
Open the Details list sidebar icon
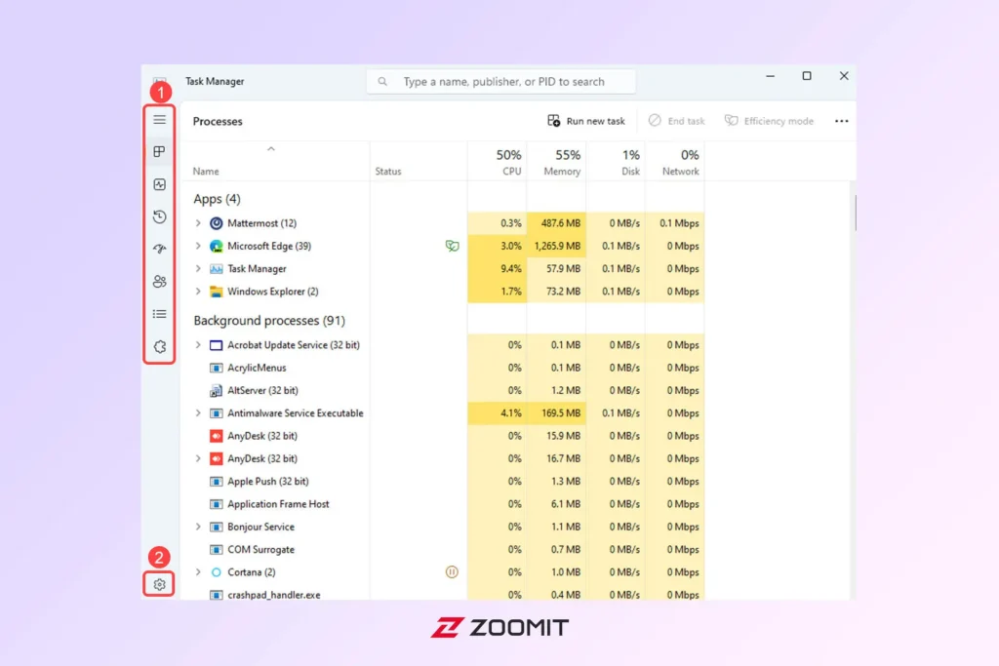[x=159, y=314]
